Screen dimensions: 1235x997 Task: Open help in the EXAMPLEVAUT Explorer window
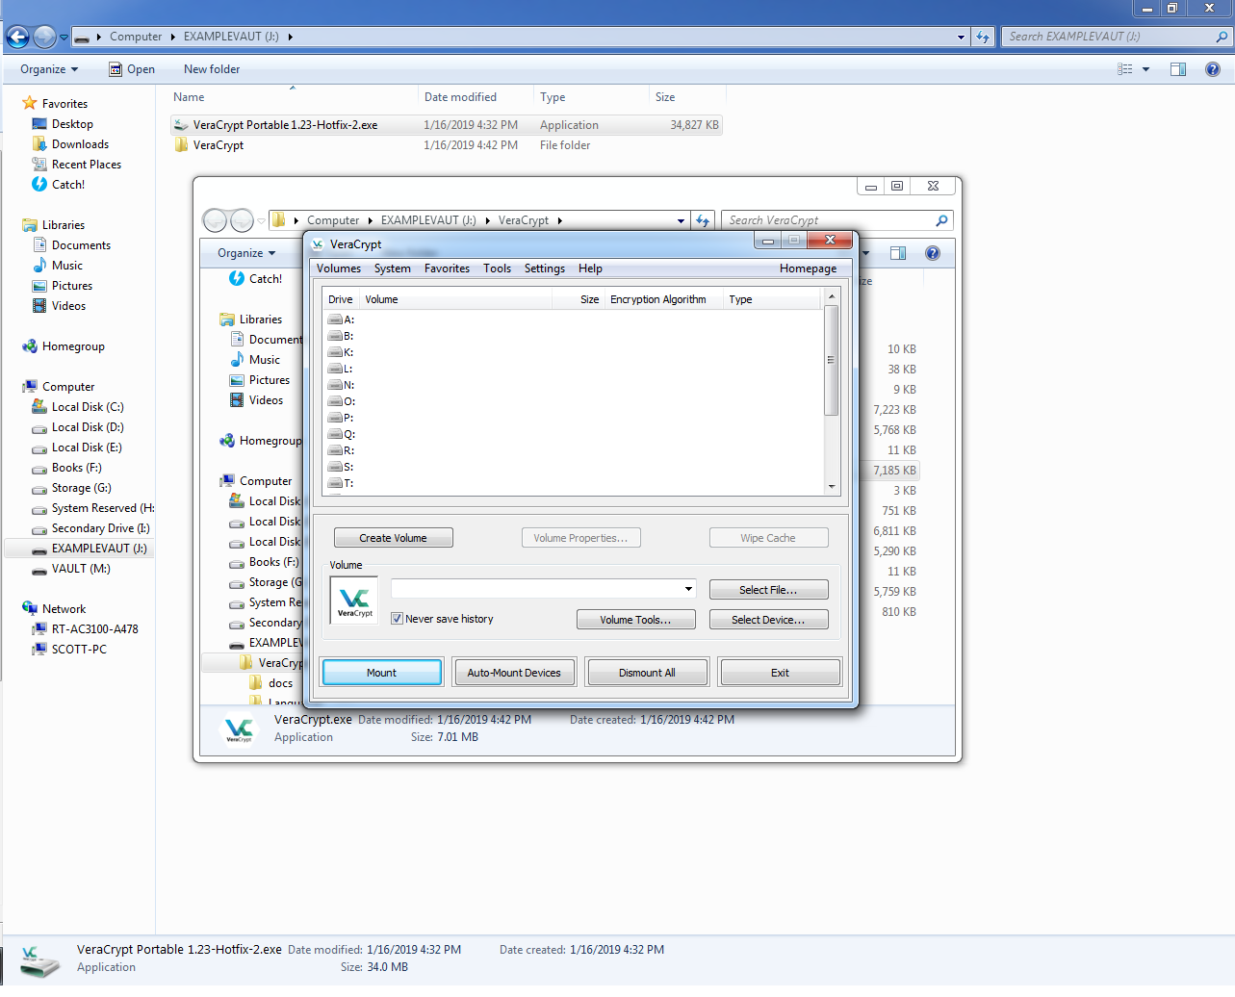point(1213,69)
